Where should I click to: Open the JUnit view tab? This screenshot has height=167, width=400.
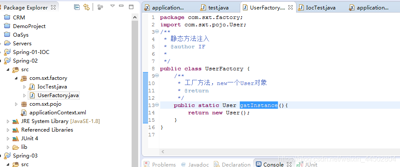click(x=307, y=164)
